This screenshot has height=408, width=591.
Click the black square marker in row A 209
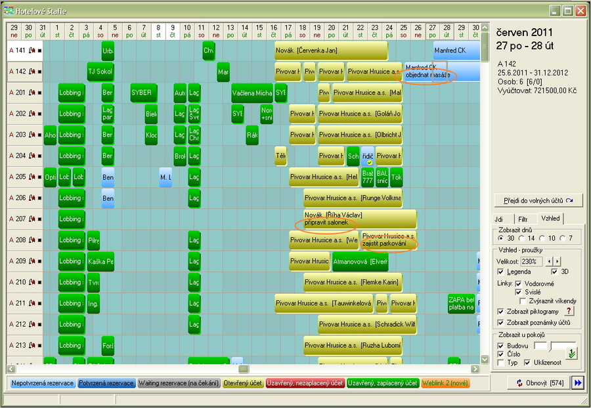[x=39, y=262]
